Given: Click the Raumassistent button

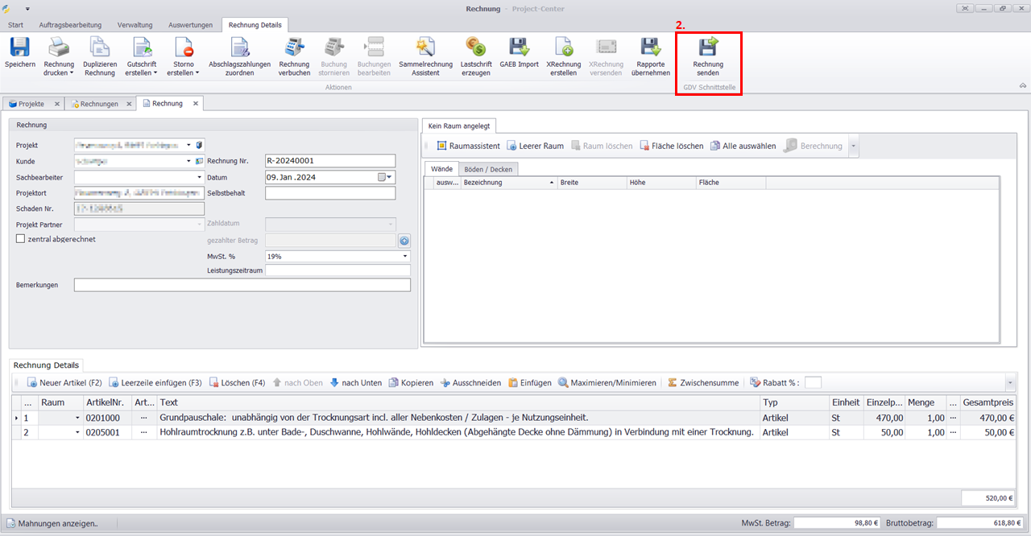Looking at the screenshot, I should (468, 146).
